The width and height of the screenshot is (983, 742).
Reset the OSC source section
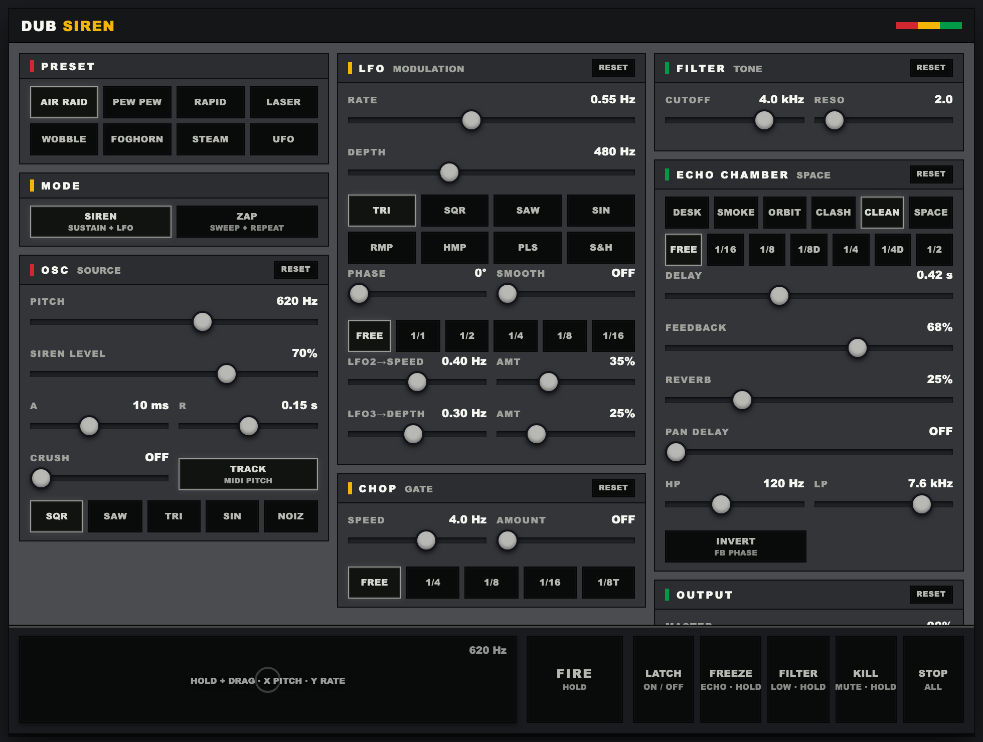pos(295,270)
